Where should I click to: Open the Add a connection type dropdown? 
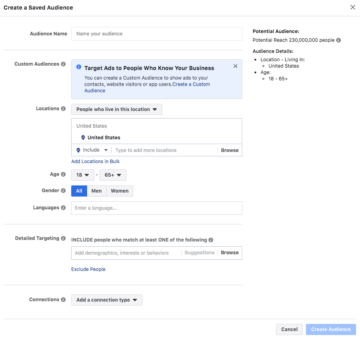pyautogui.click(x=107, y=300)
